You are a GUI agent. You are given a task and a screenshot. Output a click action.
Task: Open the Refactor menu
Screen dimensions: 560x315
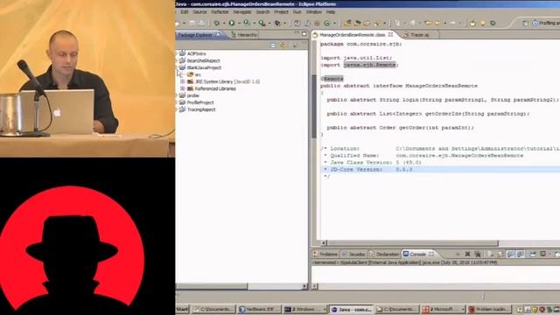(220, 11)
